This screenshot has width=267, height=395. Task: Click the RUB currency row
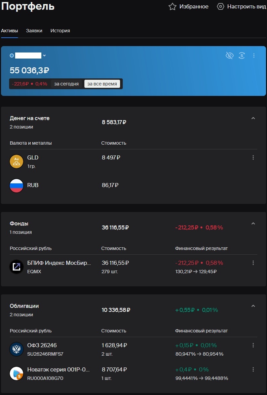coord(33,185)
